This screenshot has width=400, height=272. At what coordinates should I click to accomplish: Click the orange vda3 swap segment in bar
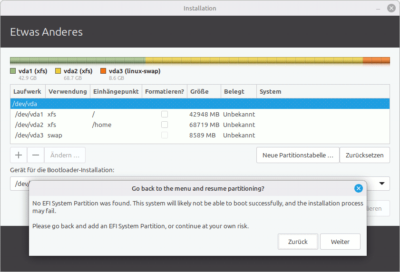[376, 60]
